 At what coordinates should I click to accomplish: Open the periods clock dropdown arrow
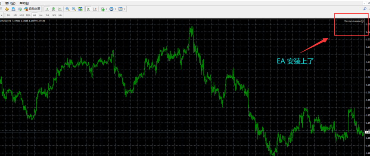click(x=115, y=9)
